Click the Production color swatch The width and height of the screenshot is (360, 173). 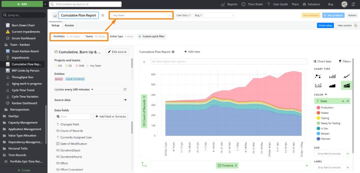tap(318, 108)
